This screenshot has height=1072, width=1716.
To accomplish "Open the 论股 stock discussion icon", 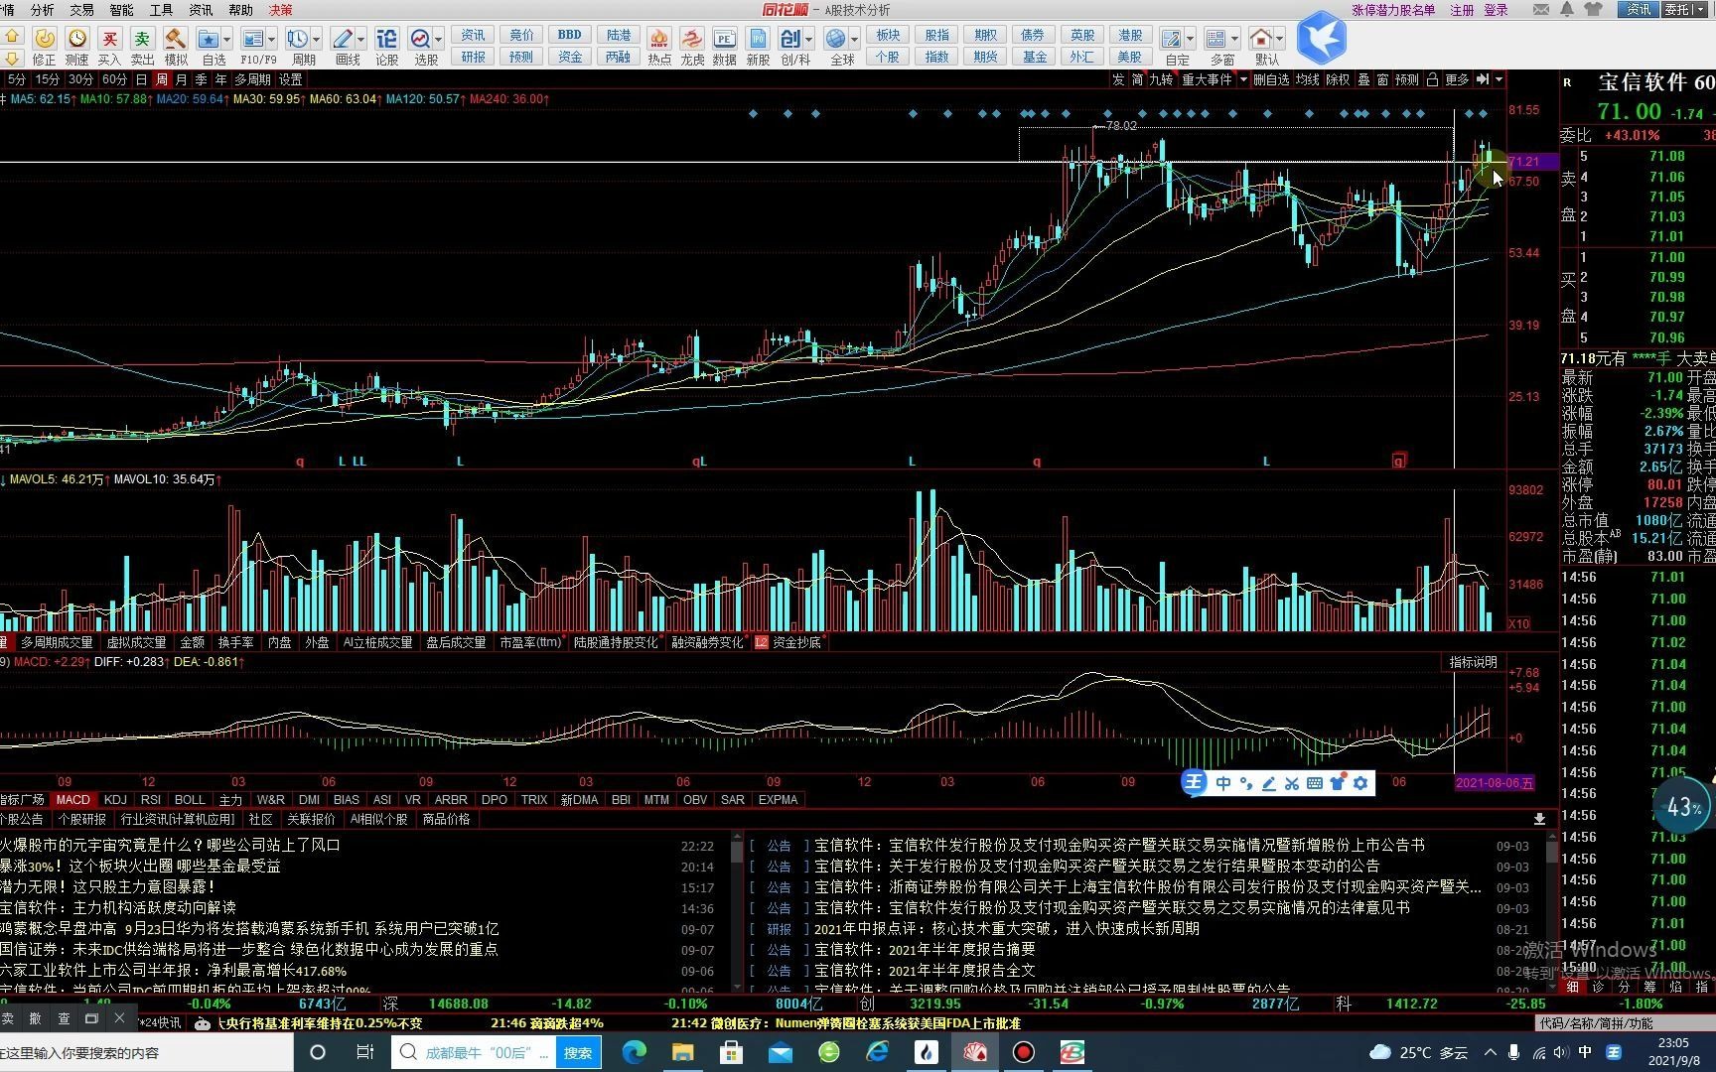I will click(387, 39).
